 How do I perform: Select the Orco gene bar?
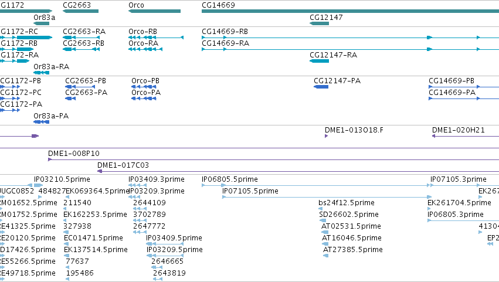pyautogui.click(x=154, y=11)
